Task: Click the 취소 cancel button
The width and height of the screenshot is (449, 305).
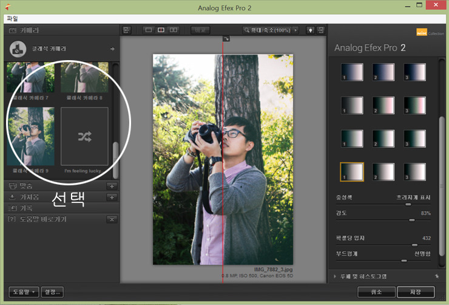Action: (x=377, y=292)
